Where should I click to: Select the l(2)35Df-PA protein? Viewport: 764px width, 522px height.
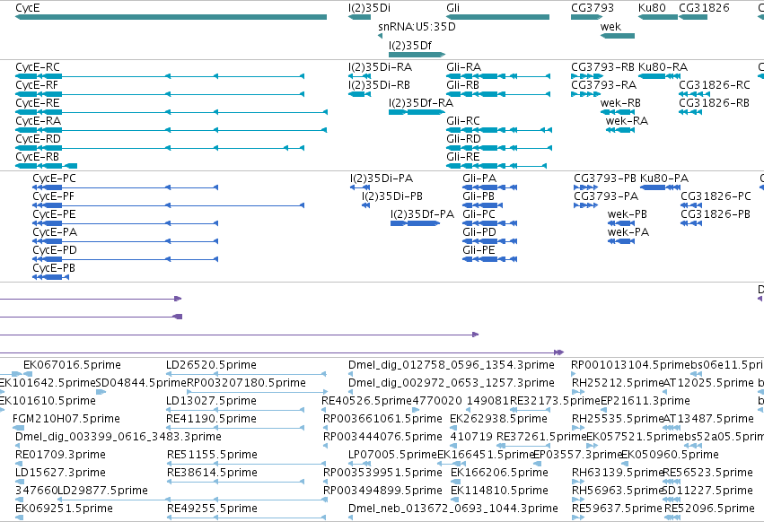point(415,223)
